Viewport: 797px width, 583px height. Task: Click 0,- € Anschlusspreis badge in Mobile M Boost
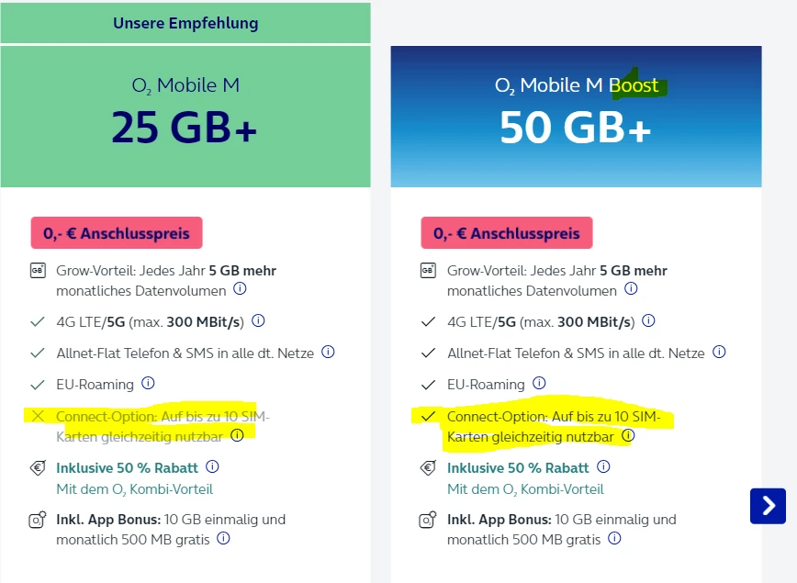pos(507,233)
